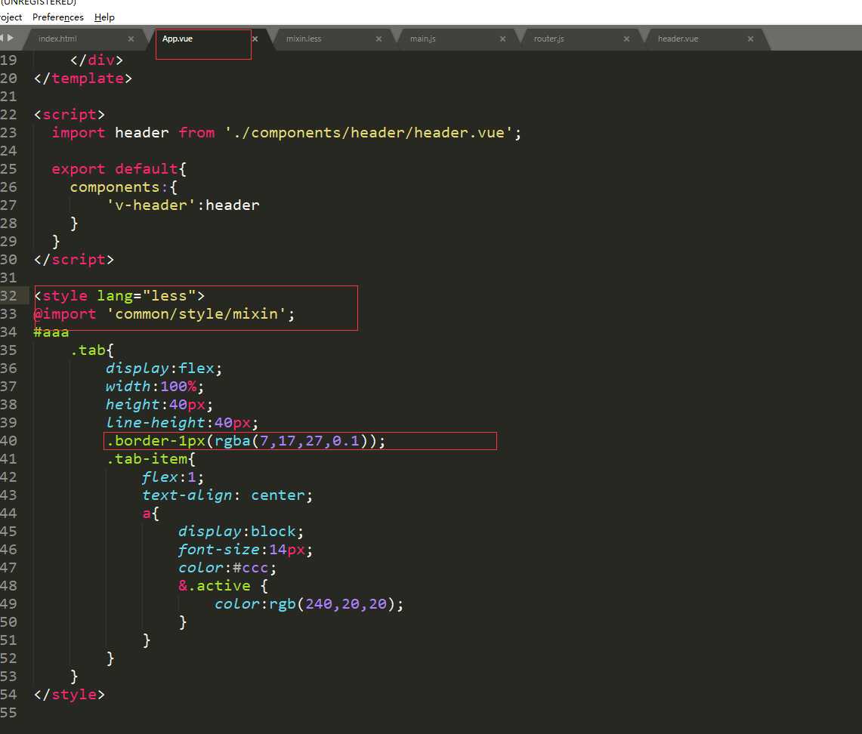This screenshot has height=734, width=862.
Task: Open the Help menu
Action: click(x=104, y=17)
